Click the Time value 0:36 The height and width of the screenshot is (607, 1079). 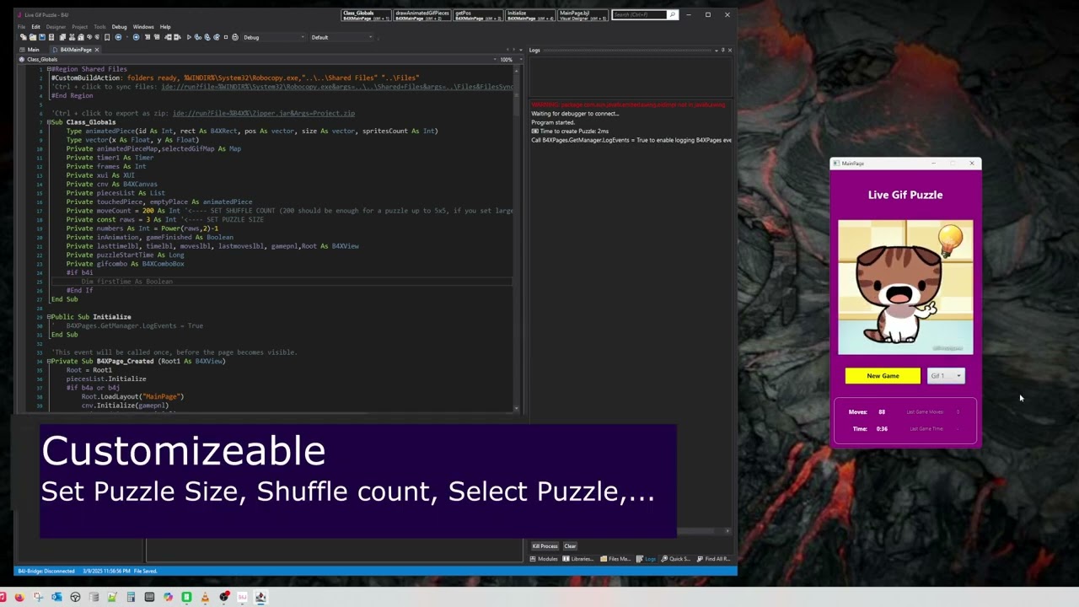click(x=882, y=429)
